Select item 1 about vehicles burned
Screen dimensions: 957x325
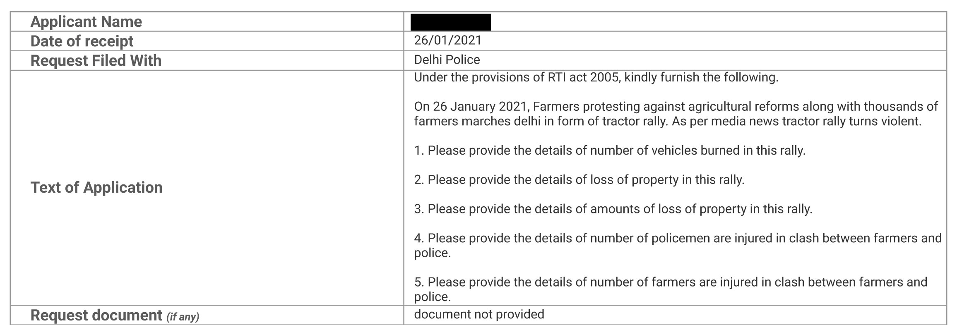pyautogui.click(x=610, y=150)
